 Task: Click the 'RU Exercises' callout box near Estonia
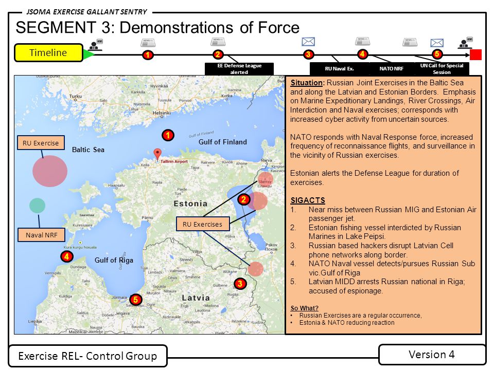[203, 224]
